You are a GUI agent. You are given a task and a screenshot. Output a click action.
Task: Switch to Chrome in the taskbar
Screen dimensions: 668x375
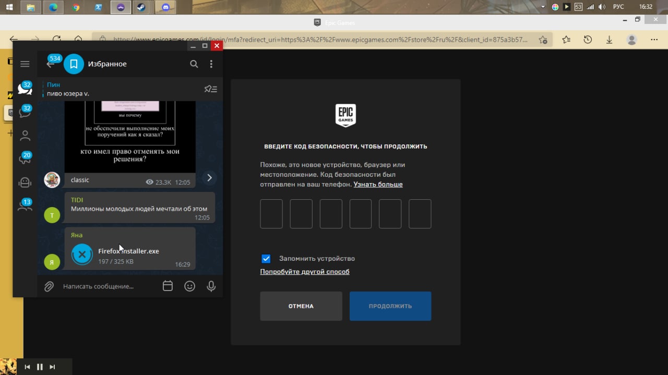(76, 7)
